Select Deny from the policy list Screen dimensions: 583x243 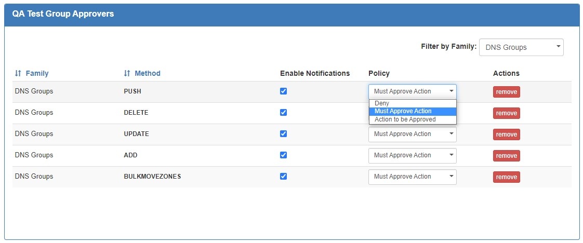click(x=382, y=103)
